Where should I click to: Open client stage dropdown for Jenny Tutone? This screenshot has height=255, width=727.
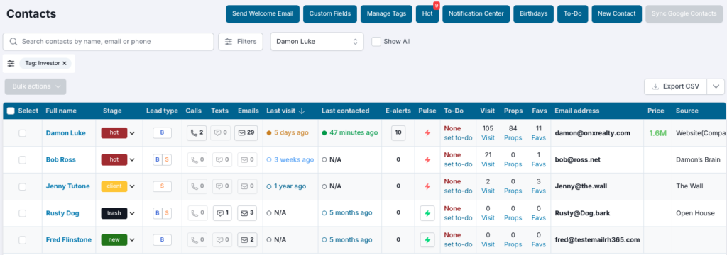[132, 186]
